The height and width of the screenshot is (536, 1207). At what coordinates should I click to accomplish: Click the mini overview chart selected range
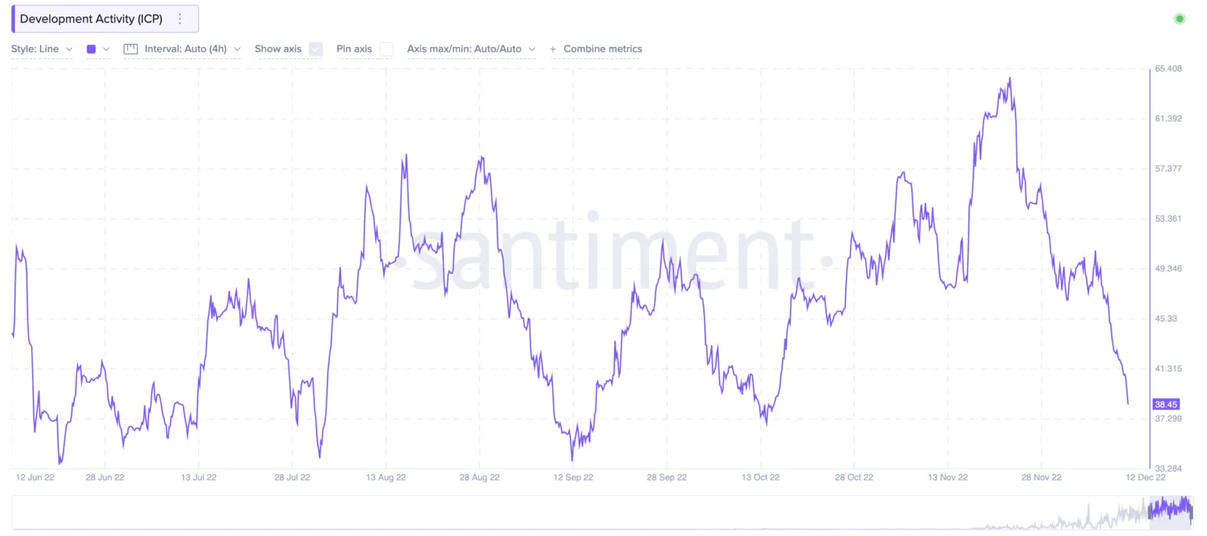click(x=1171, y=512)
